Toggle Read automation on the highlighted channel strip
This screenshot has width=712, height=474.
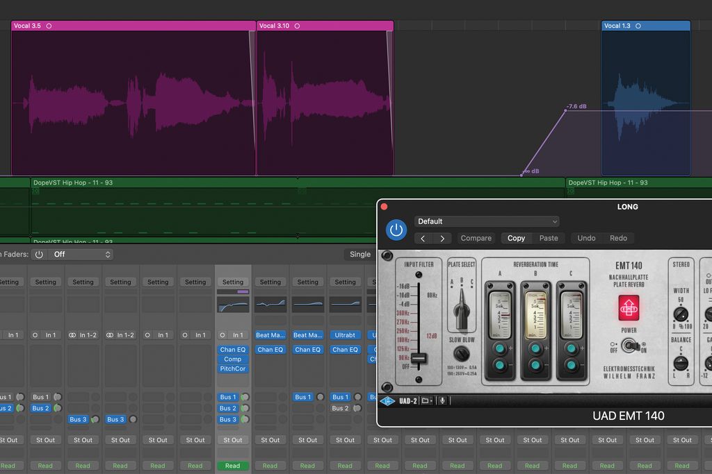tap(232, 466)
